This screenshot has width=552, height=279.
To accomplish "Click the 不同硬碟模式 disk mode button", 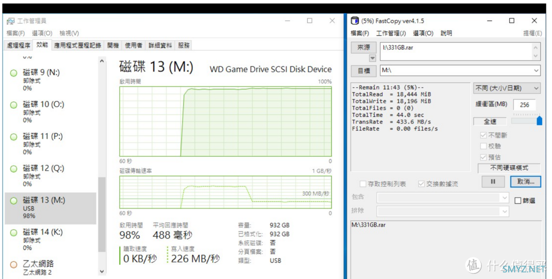I will 509,168.
